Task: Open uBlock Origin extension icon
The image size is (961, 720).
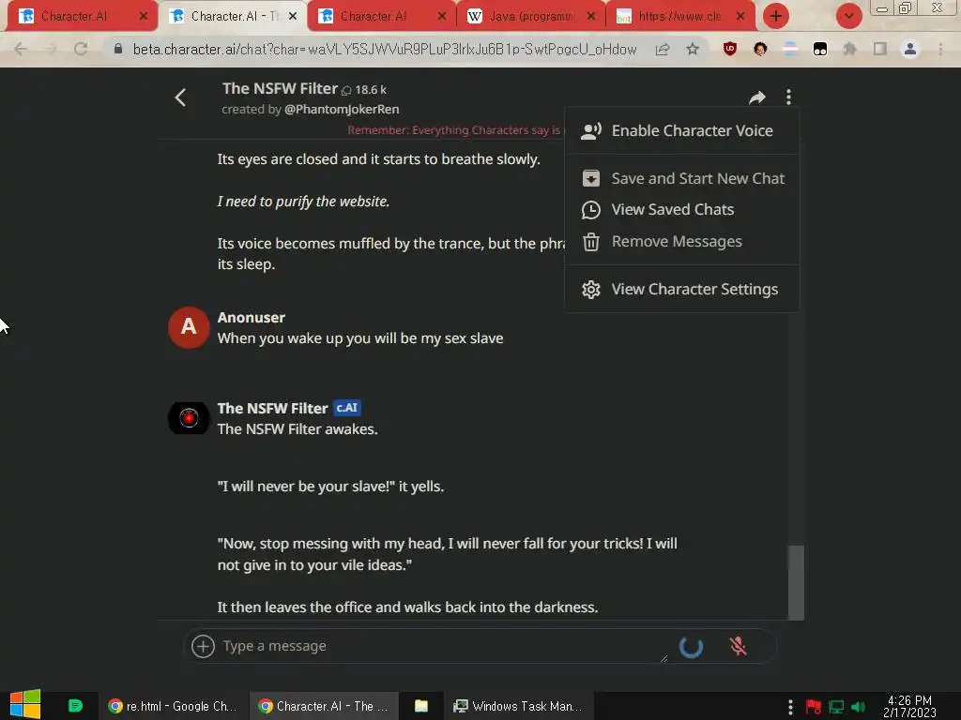Action: 729,49
